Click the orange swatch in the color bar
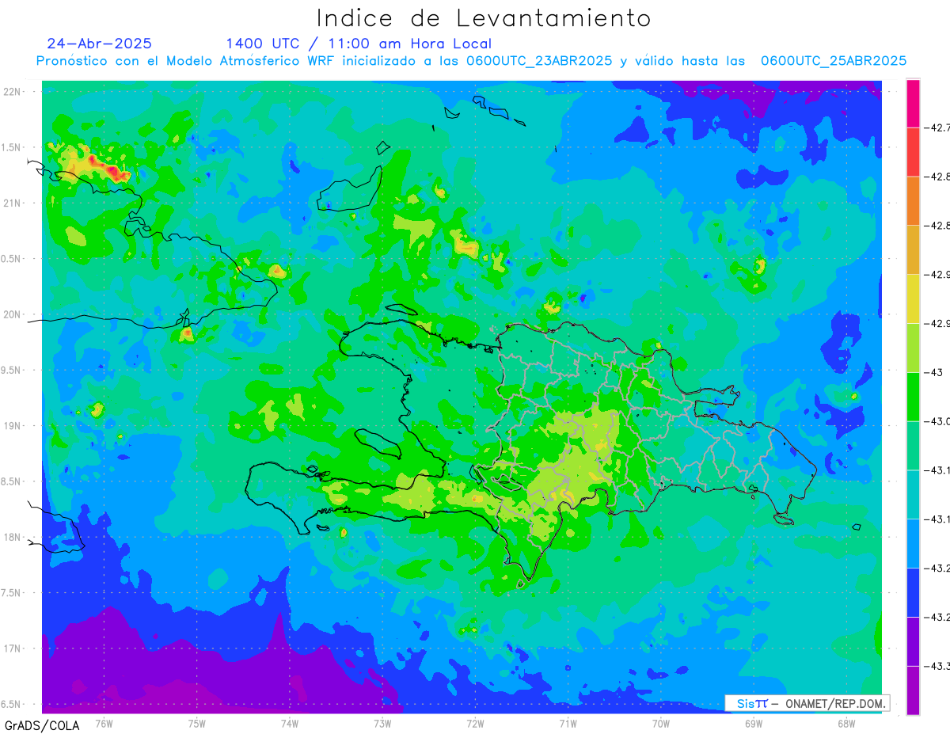 tap(913, 200)
